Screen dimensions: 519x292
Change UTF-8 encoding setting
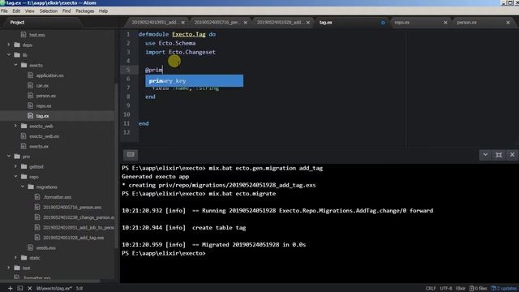click(446, 289)
